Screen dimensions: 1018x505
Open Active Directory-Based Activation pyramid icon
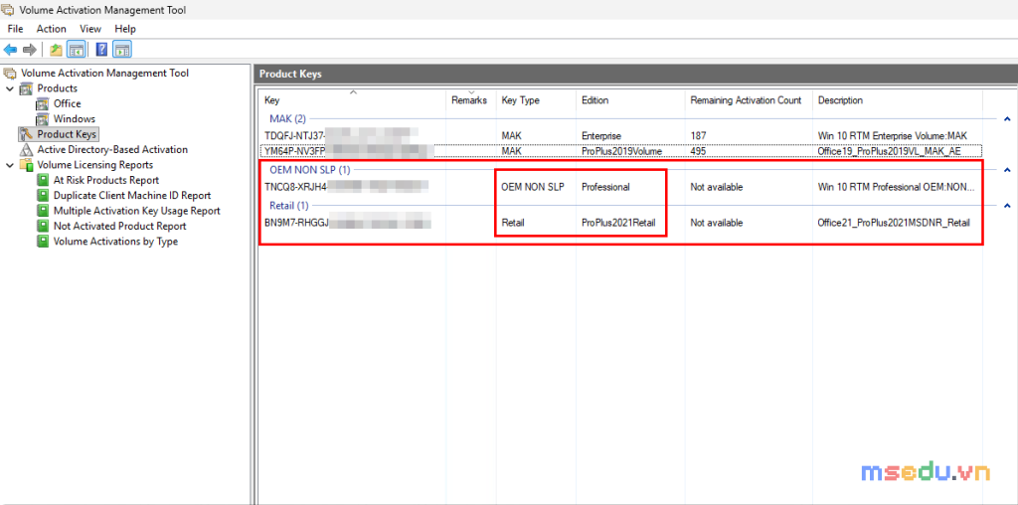(26, 149)
